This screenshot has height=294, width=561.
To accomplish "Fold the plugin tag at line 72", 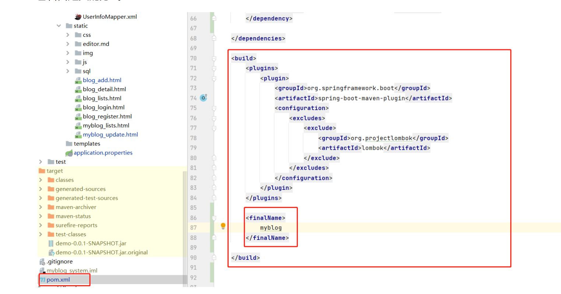I will click(214, 78).
